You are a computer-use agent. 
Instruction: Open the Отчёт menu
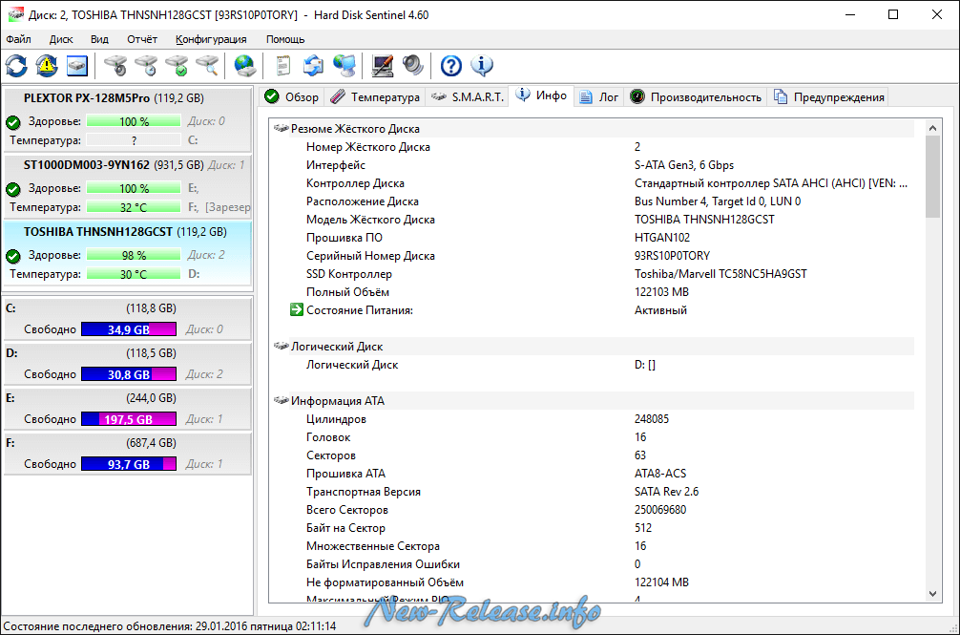142,39
